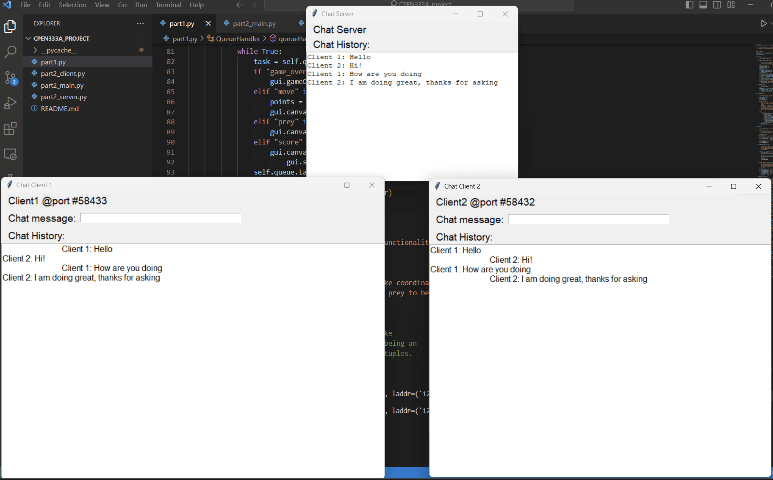Open the Extensions panel
Image resolution: width=773 pixels, height=480 pixels.
[10, 129]
